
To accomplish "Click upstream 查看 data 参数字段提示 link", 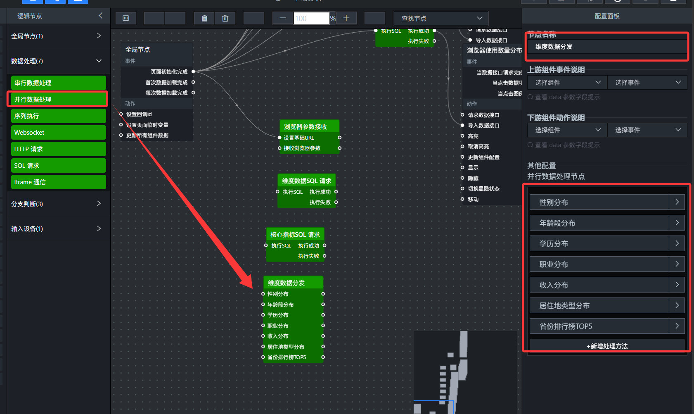I will pos(564,97).
